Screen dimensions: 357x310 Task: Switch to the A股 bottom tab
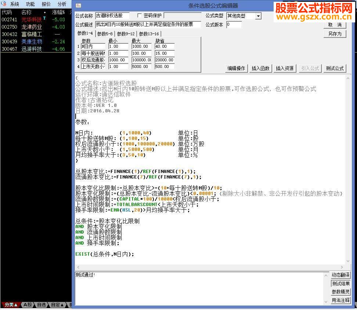[x=28, y=304]
